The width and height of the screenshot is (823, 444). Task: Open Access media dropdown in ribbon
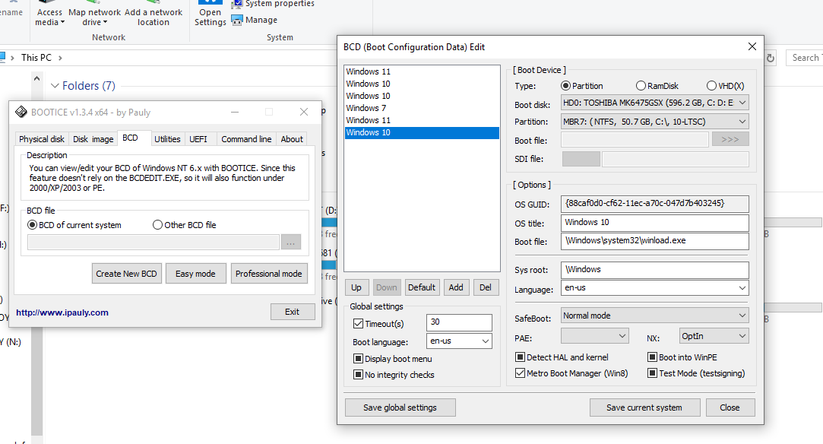(x=50, y=14)
